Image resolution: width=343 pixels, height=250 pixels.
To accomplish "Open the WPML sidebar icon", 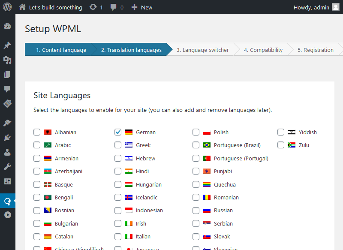I will pos(7,201).
